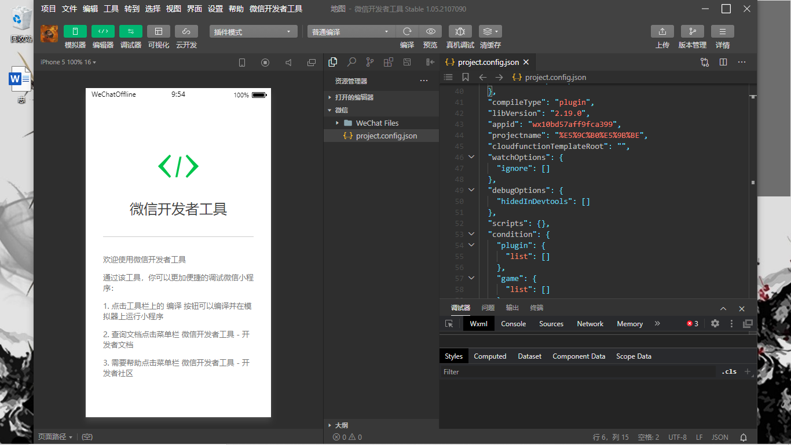The image size is (791, 445).
Task: Click the user avatar in the toolbar
Action: [49, 34]
